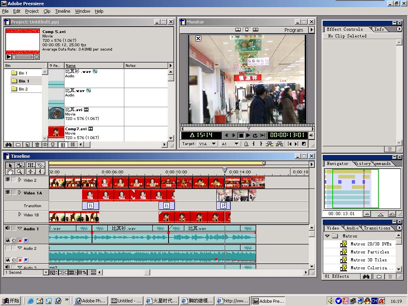This screenshot has height=306, width=408.
Task: Expand the Video 2 track
Action: coord(20,180)
